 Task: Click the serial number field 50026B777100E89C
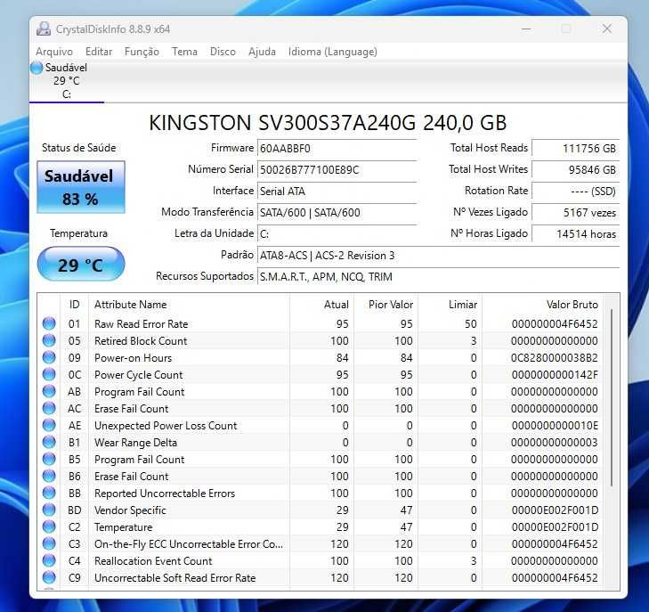click(x=337, y=170)
